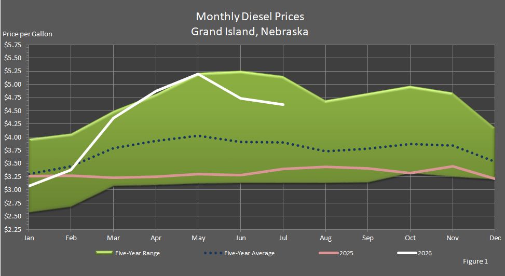This screenshot has height=276, width=505.
Task: Click the Jun x-axis label
Action: click(241, 238)
